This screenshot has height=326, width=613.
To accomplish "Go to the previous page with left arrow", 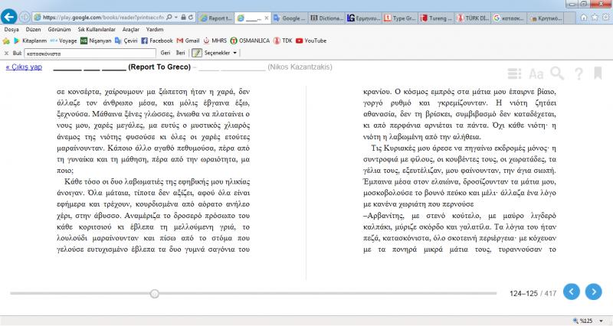I will [571, 292].
